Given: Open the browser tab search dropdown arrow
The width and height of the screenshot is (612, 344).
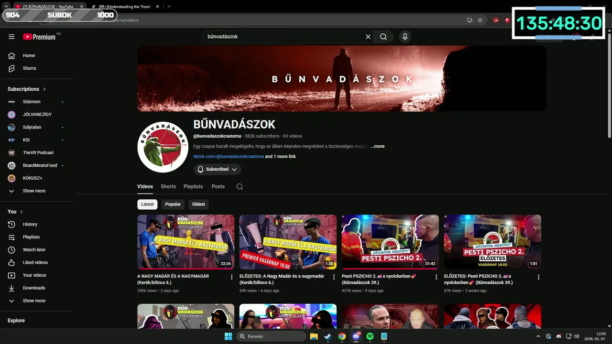Looking at the screenshot, I should 6,7.
